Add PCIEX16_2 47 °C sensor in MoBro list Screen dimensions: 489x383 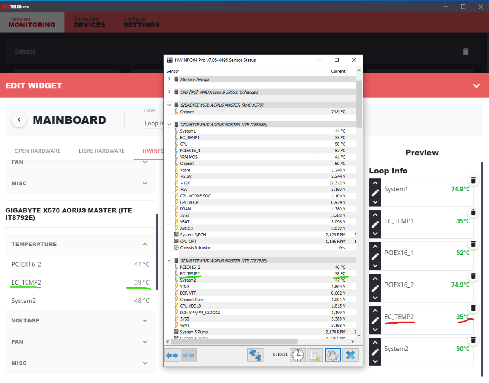tap(80, 264)
